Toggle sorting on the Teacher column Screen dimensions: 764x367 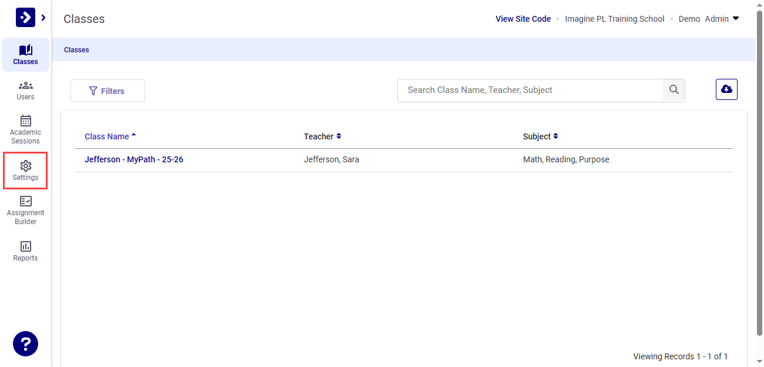tap(340, 136)
